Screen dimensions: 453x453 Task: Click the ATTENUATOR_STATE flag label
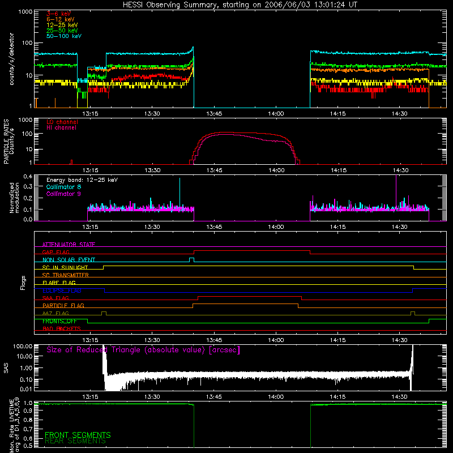point(69,245)
